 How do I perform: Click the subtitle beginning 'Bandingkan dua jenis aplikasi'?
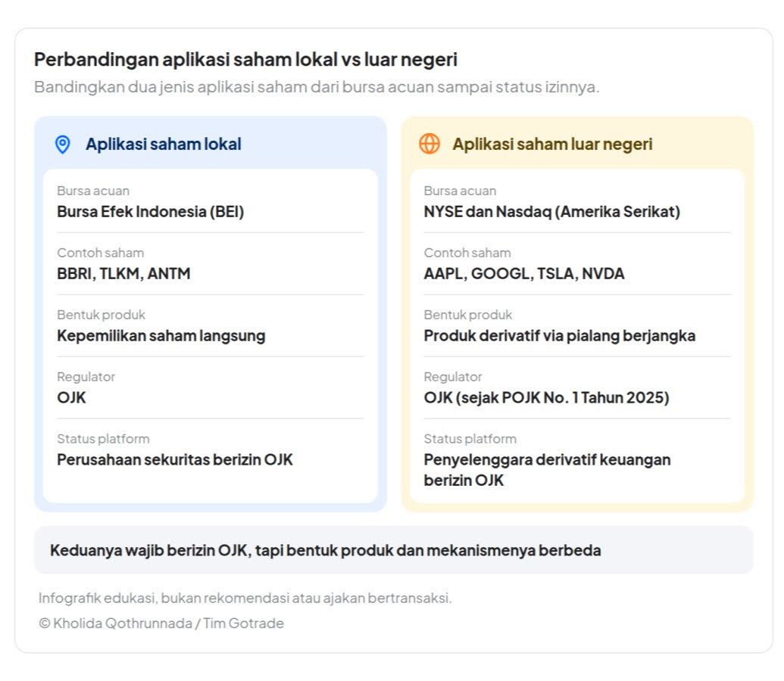pos(317,87)
